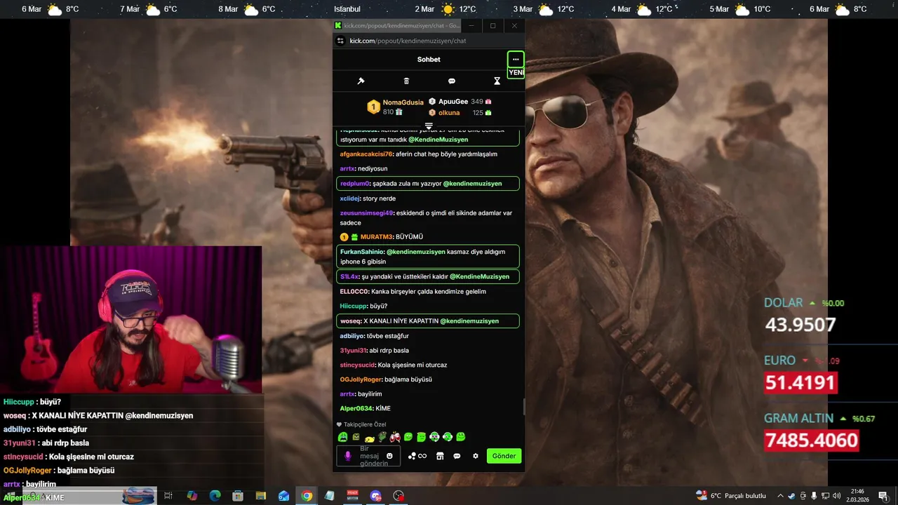Screen dimensions: 898x505
Task: Open File Explorer from the taskbar
Action: 260,496
